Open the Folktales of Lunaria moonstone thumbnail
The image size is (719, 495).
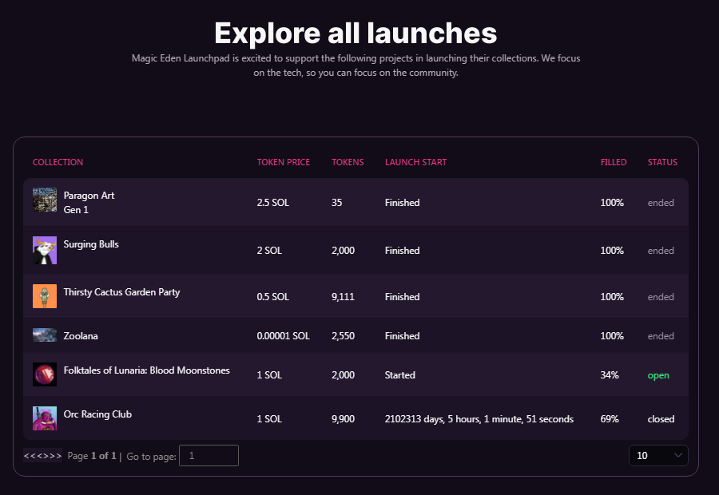click(45, 374)
